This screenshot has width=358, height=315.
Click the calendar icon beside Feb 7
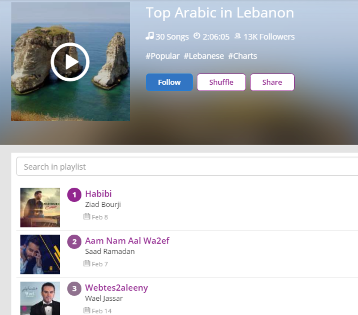click(x=87, y=263)
